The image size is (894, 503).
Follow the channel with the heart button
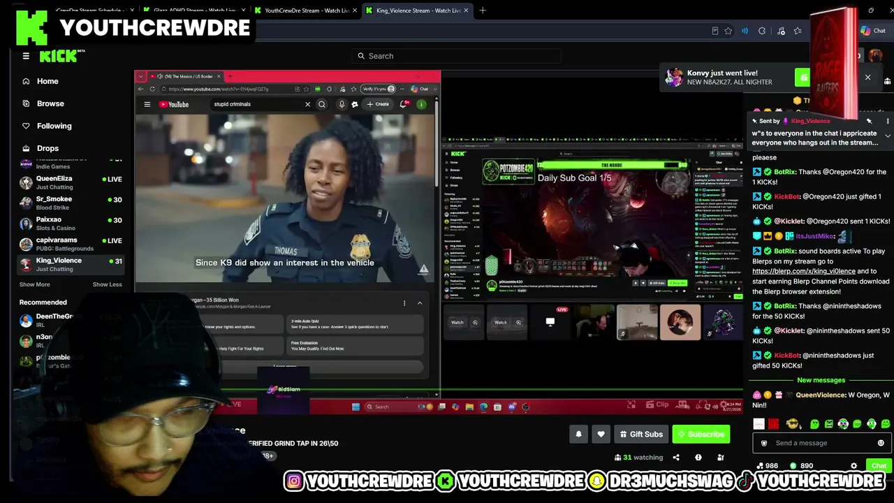601,435
